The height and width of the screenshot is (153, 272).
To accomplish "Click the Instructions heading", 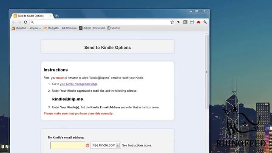I will 56,70.
